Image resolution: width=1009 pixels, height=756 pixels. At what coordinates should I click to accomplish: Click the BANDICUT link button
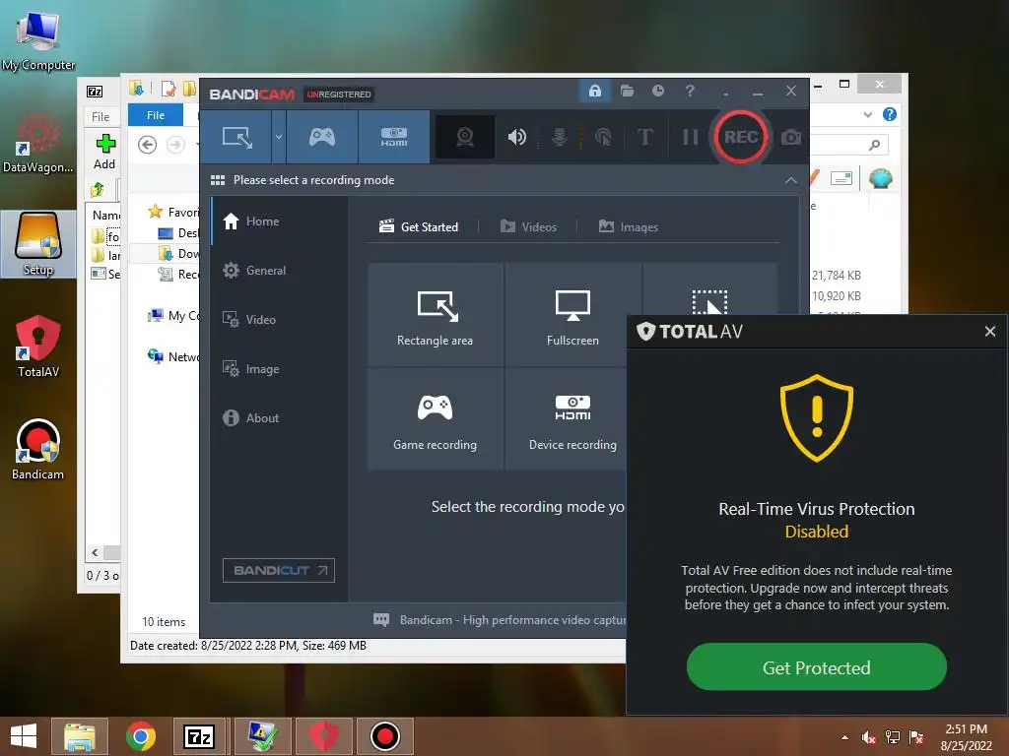279,570
